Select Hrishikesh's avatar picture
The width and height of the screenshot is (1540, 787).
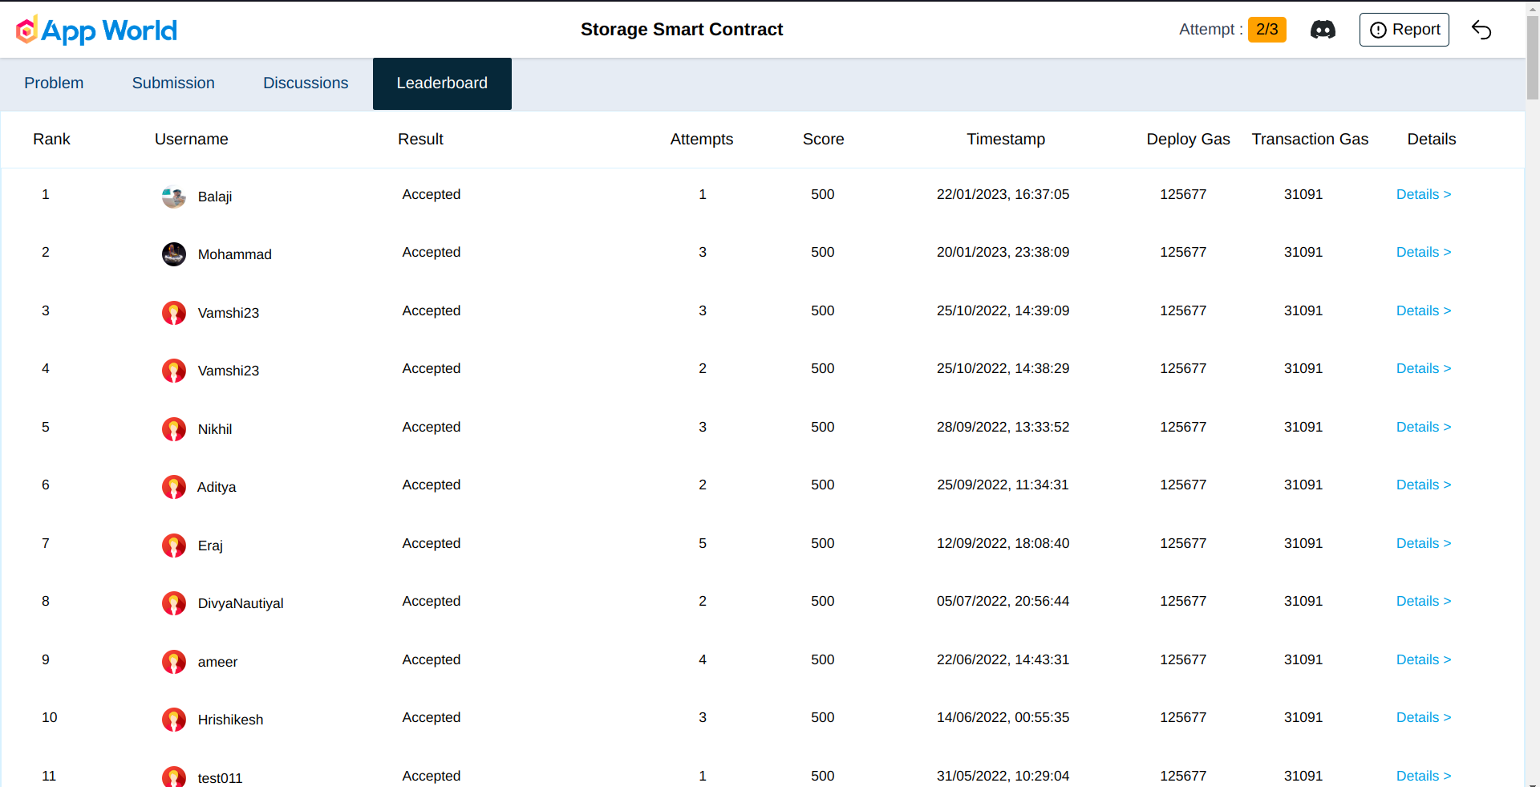click(173, 720)
